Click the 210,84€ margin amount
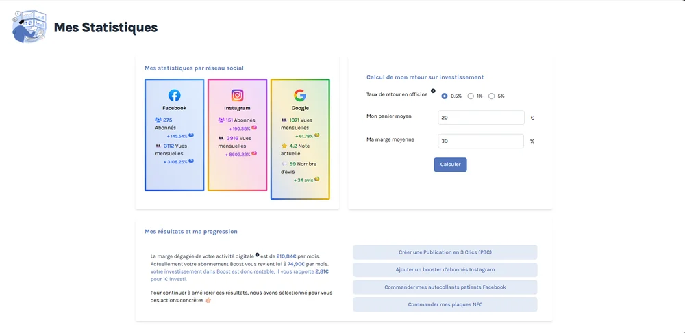 [286, 256]
